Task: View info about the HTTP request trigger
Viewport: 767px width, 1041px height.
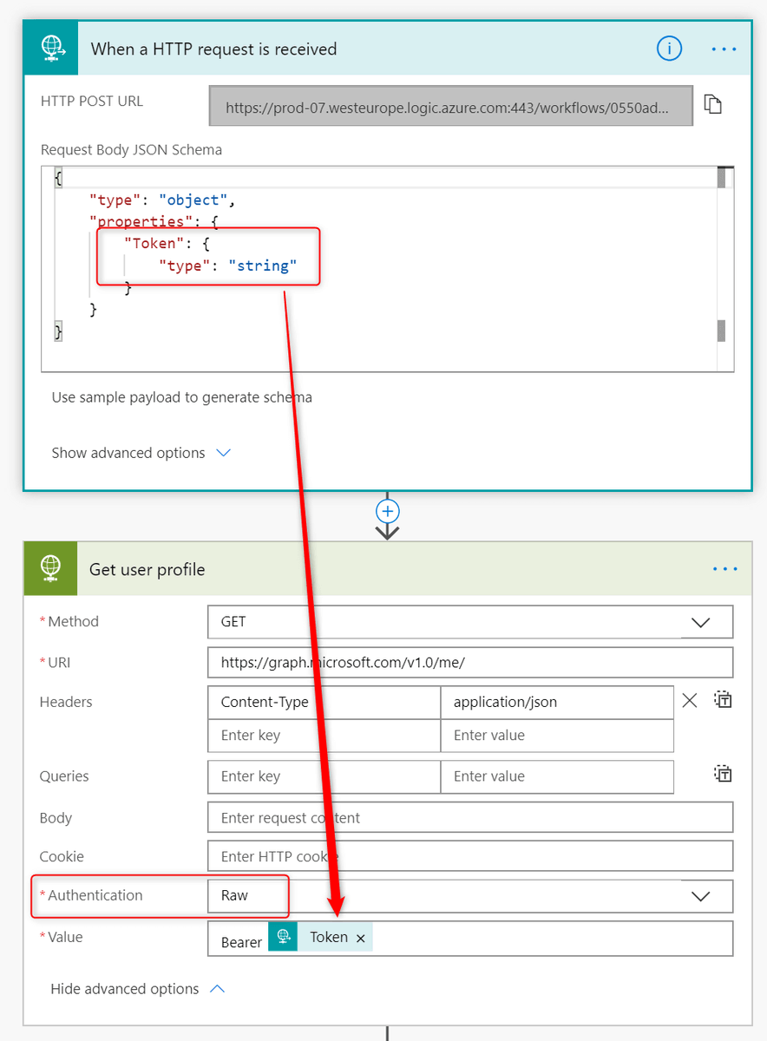Action: [x=669, y=49]
